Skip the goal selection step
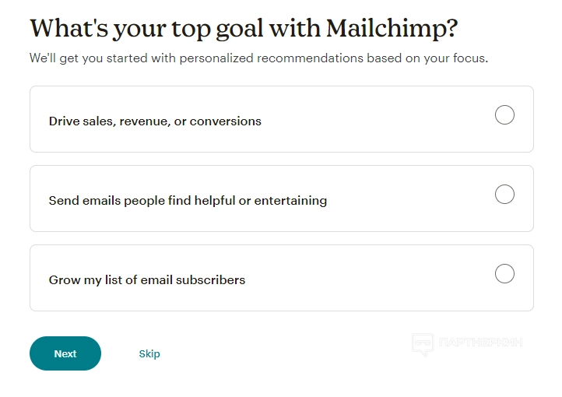Screen dimensions: 562x397 pyautogui.click(x=149, y=353)
